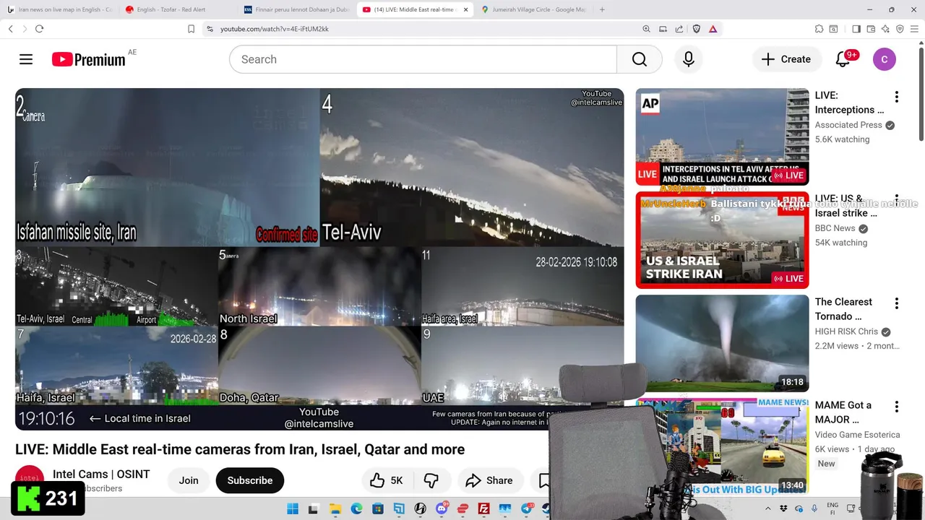Open the Brave Shields lion icon

click(x=697, y=29)
